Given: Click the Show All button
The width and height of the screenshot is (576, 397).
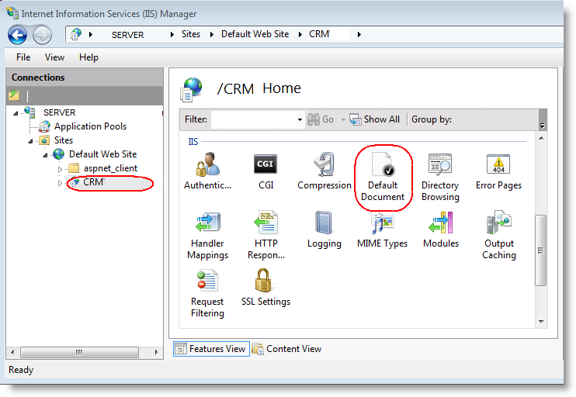Looking at the screenshot, I should (x=374, y=119).
